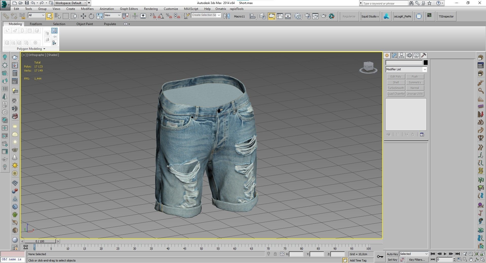Click the Unlink Selection tool
486x263 pixels.
14,16
